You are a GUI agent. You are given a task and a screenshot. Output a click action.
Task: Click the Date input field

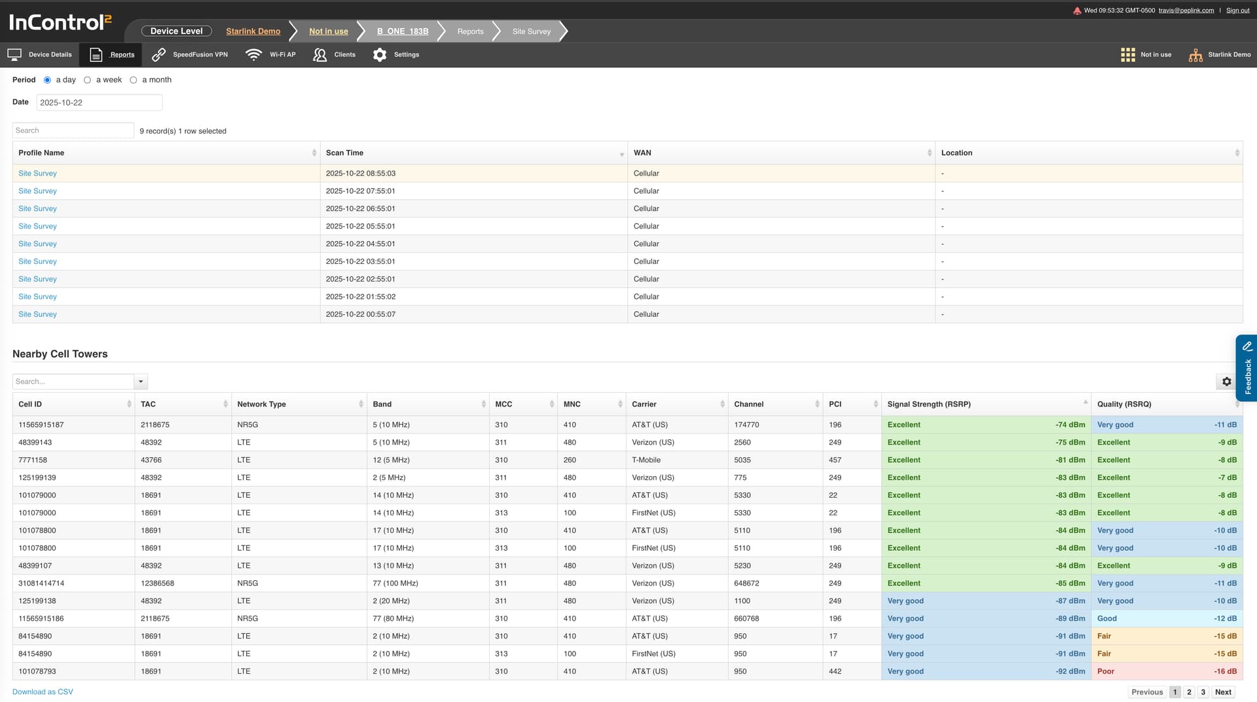[x=99, y=102]
